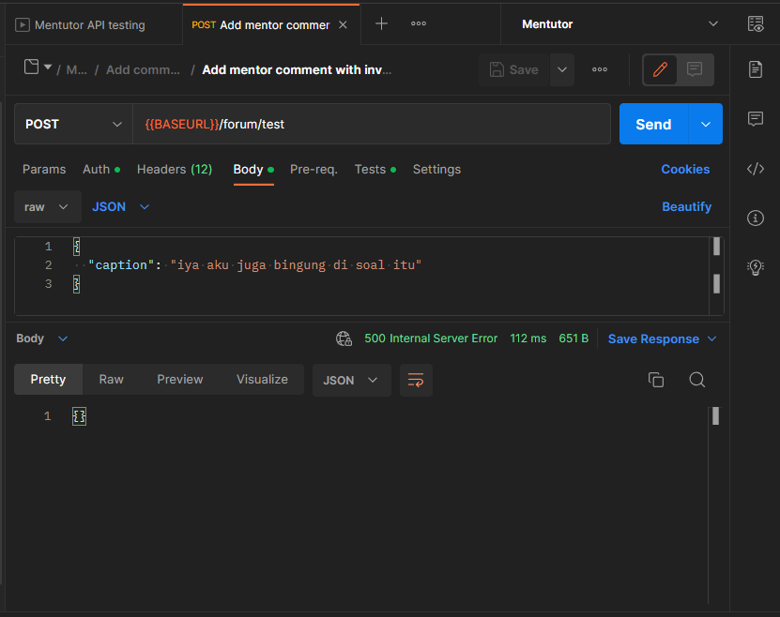780x617 pixels.
Task: Open the Documentation sidebar panel
Action: (756, 69)
